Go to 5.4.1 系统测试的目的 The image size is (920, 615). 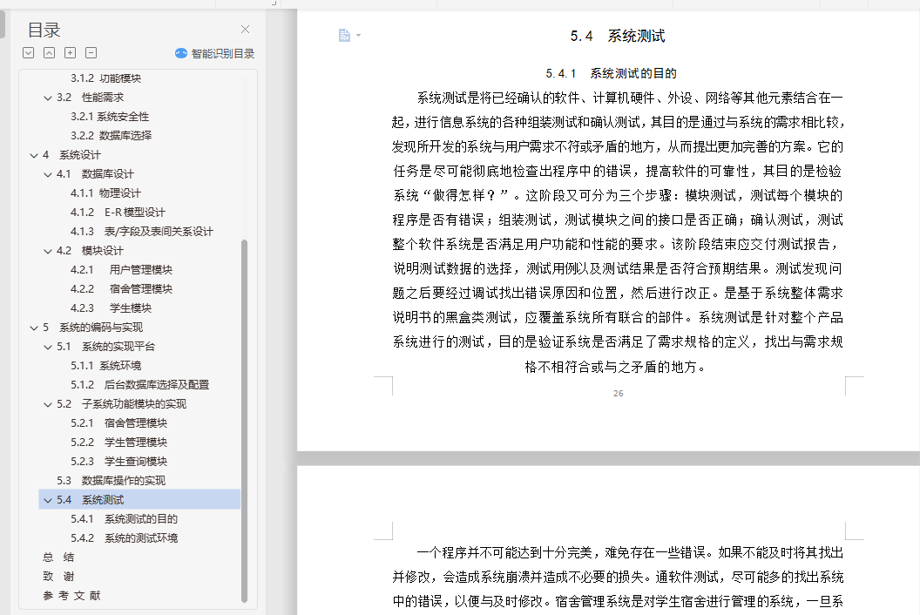coord(124,519)
